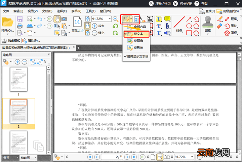Select the arrow drawing tool
242x162 pixels.
pos(189,19)
